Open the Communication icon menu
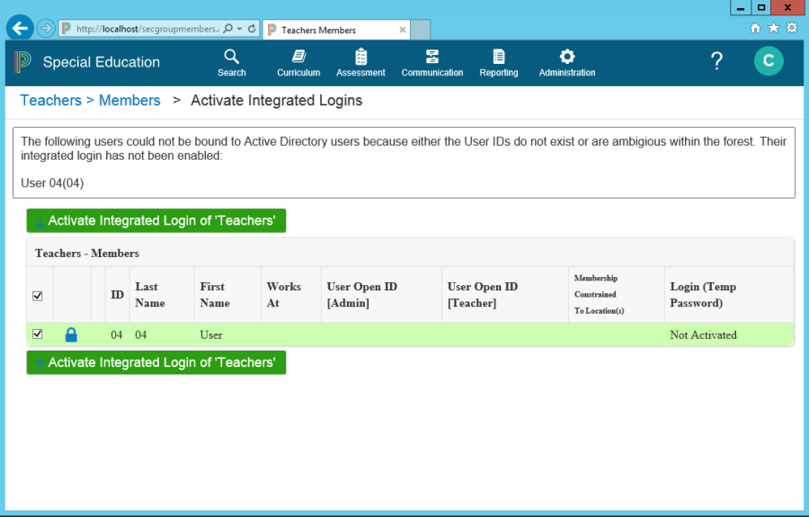 [432, 57]
